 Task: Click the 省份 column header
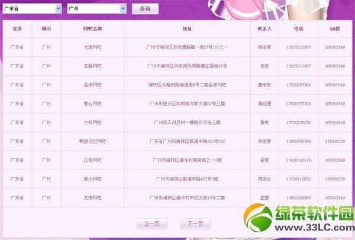[17, 29]
